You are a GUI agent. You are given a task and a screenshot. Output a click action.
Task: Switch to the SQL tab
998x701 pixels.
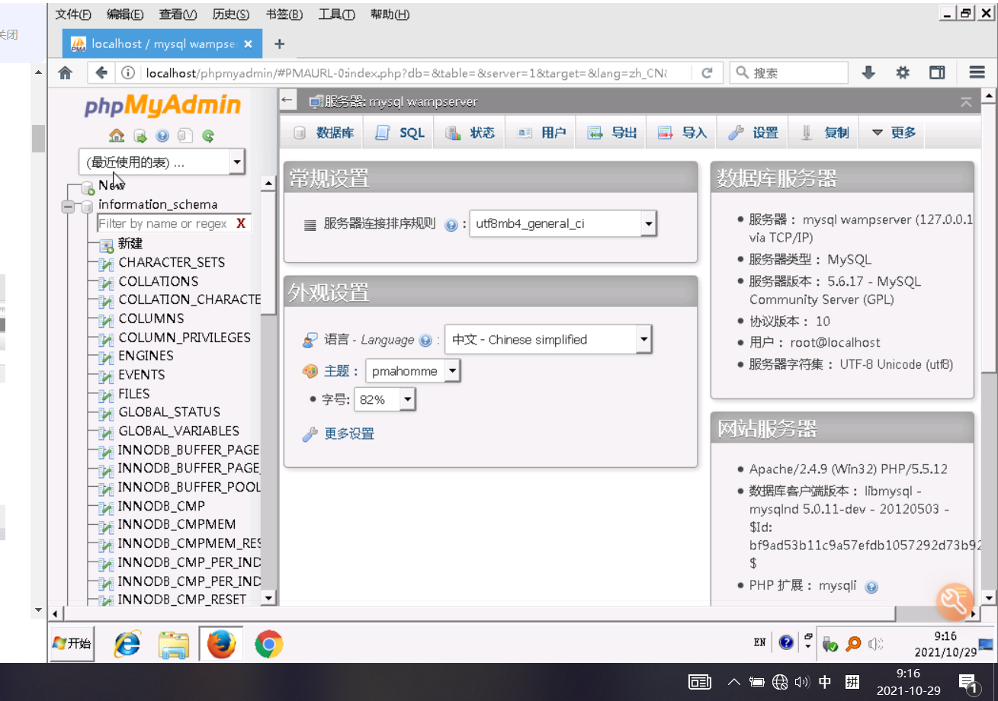[x=400, y=133]
